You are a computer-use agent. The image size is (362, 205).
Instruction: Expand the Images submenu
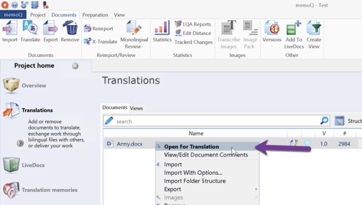(207, 197)
